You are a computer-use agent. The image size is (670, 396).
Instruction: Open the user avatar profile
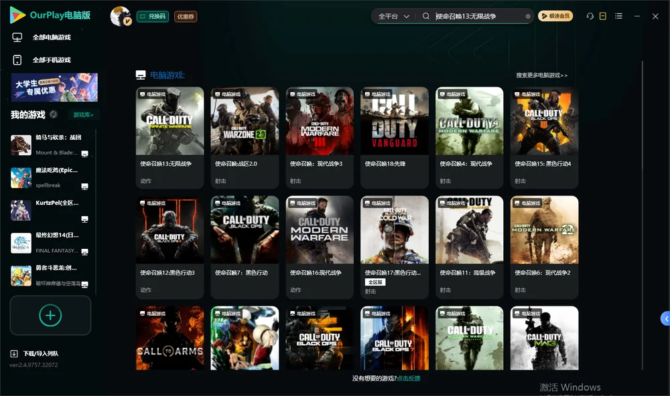121,16
